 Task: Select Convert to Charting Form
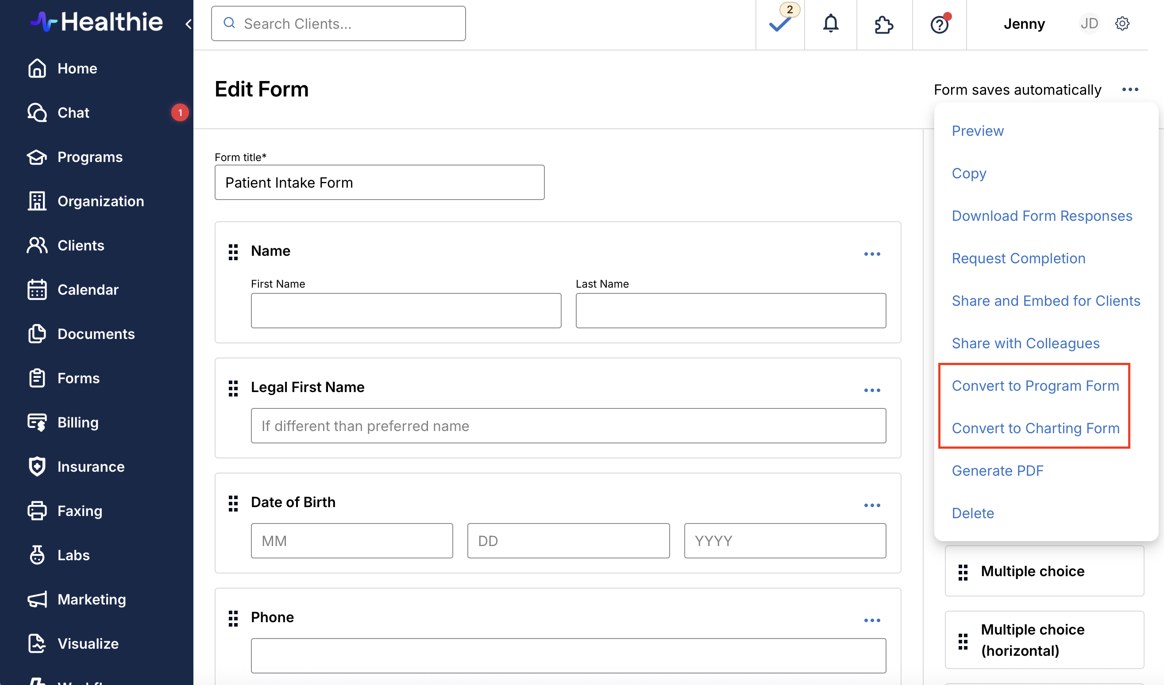point(1035,428)
